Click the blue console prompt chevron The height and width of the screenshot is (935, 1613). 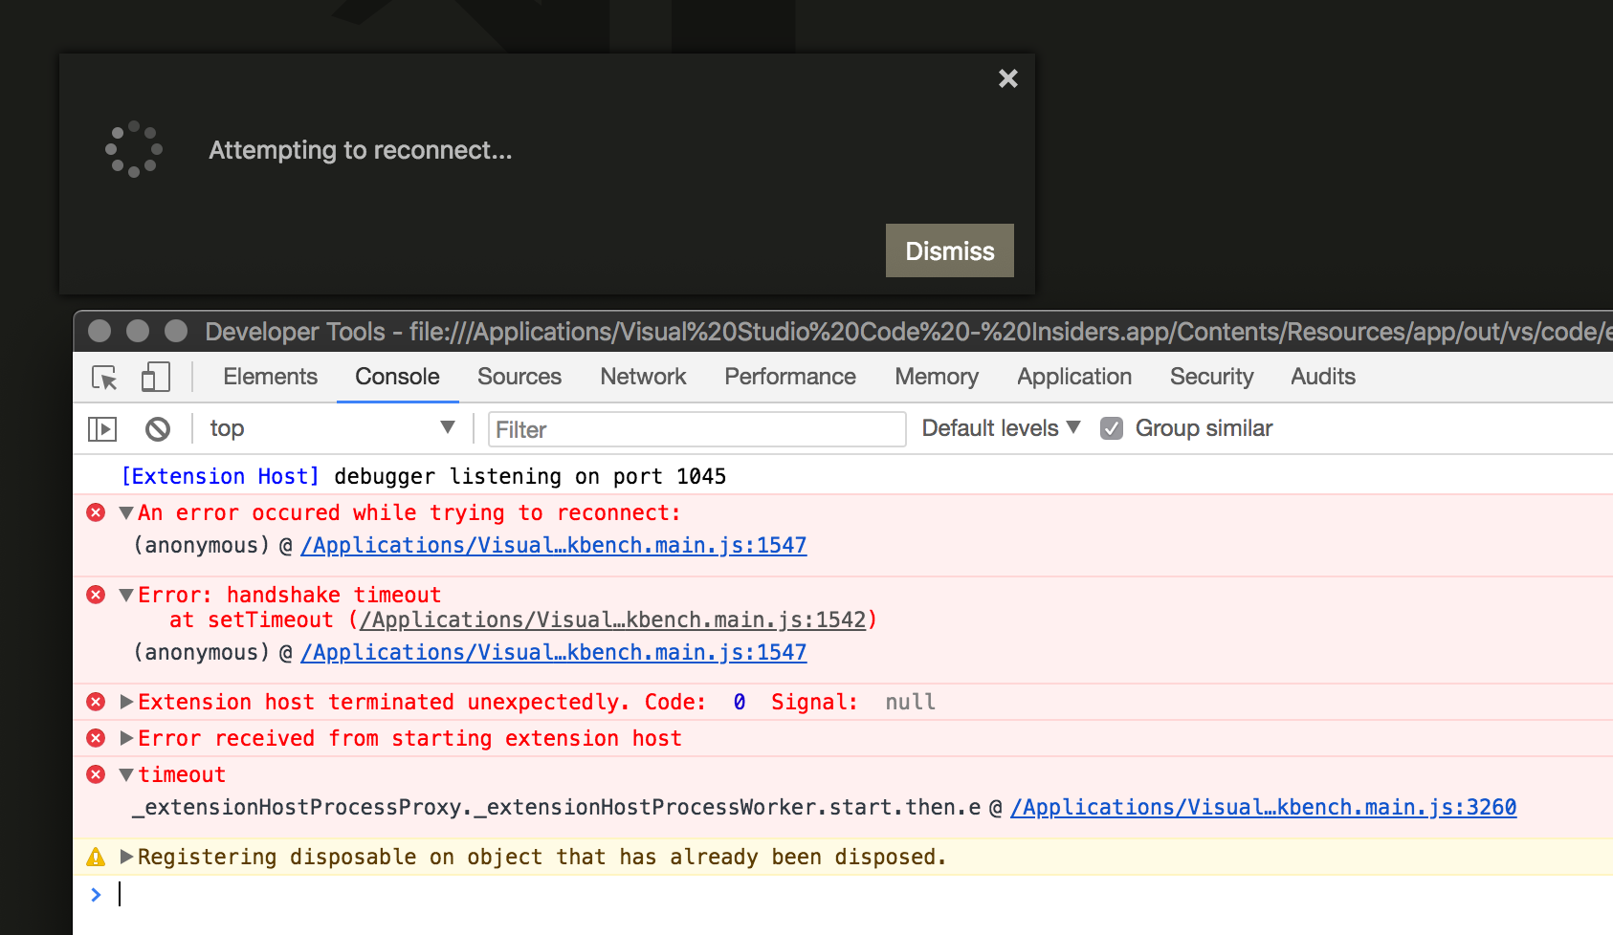[x=96, y=895]
